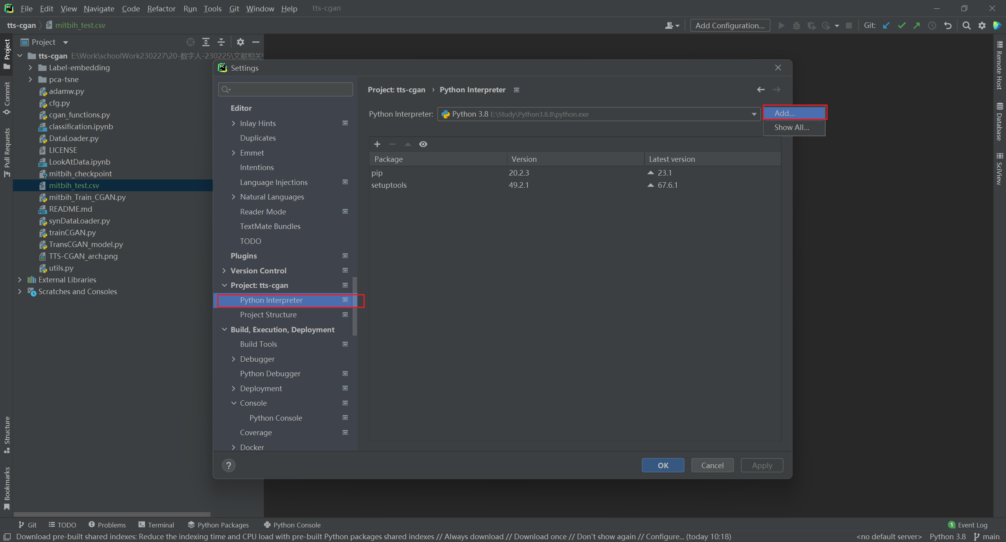The width and height of the screenshot is (1006, 542).
Task: Select the pip package row
Action: (x=575, y=173)
